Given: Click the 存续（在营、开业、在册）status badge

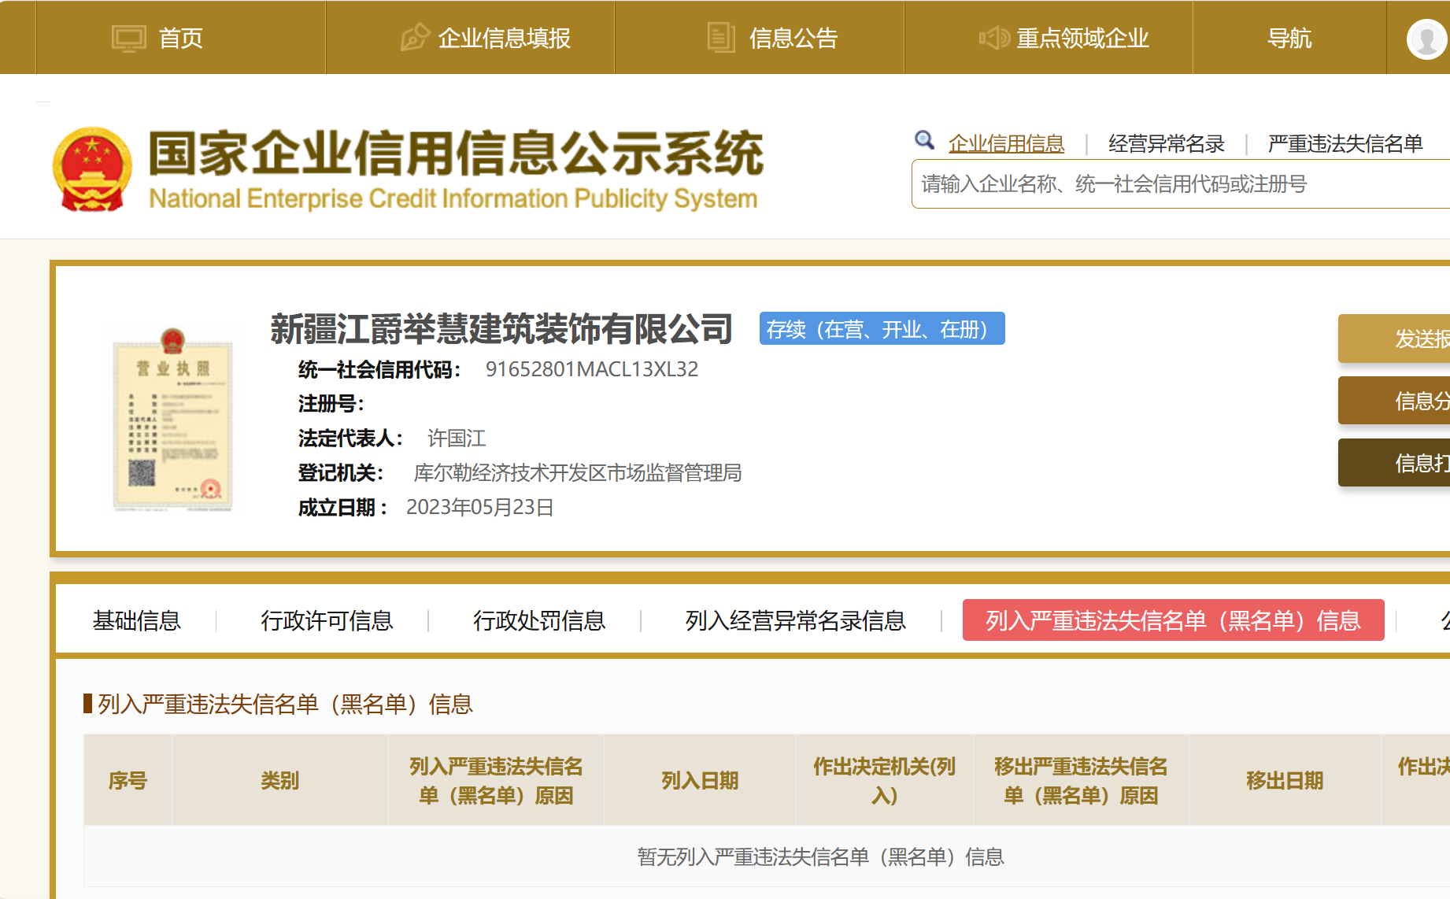Looking at the screenshot, I should tap(882, 328).
